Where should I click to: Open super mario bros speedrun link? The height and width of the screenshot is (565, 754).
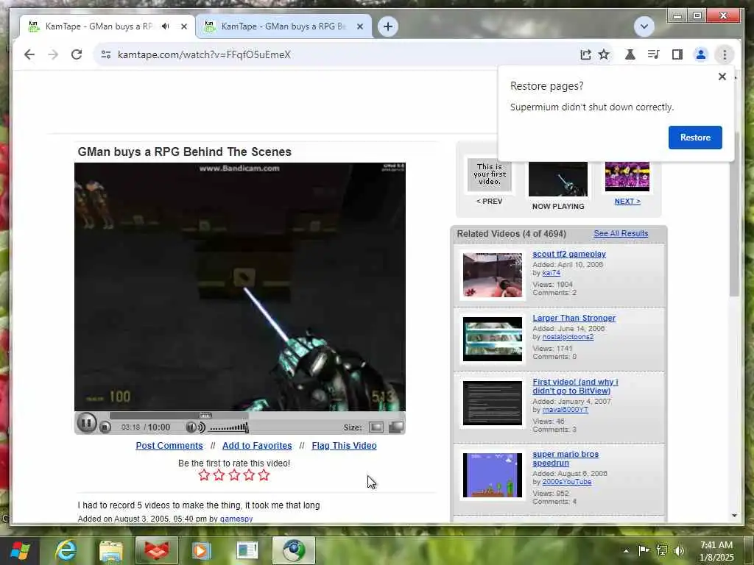(565, 458)
